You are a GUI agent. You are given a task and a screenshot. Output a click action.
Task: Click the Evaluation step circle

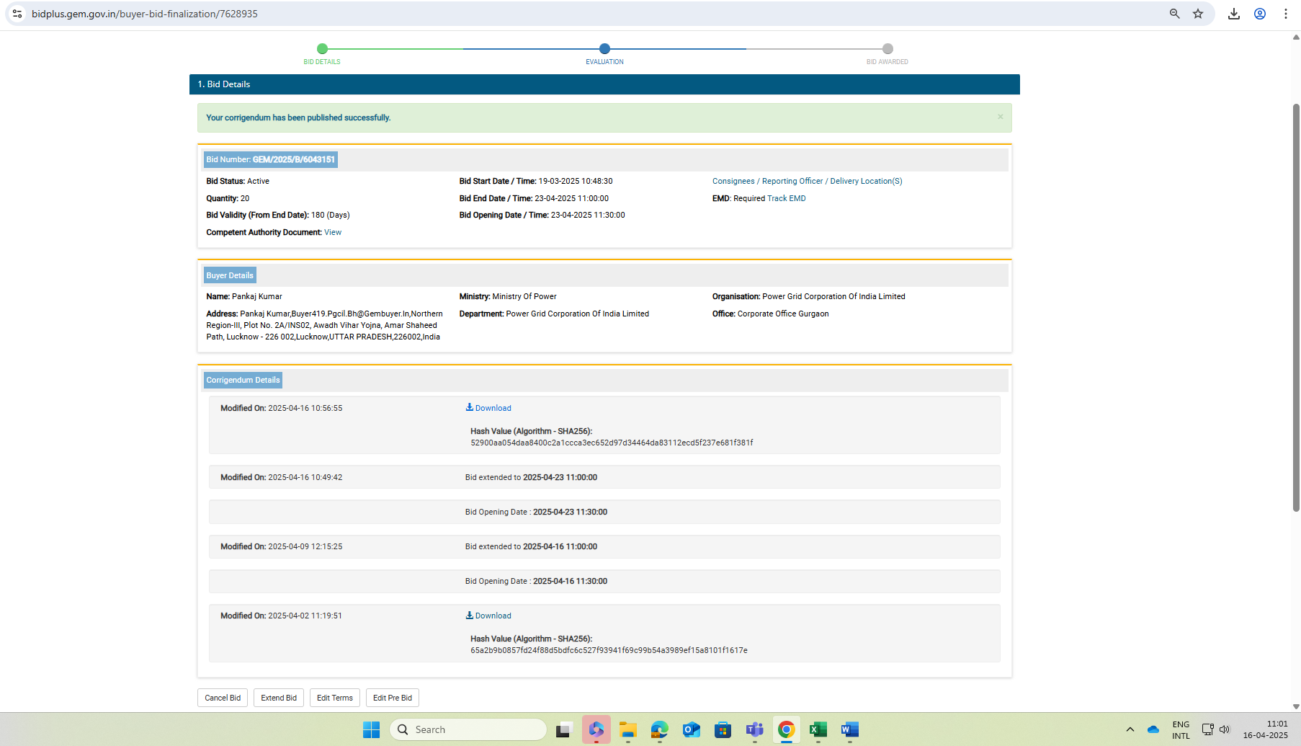pos(604,49)
